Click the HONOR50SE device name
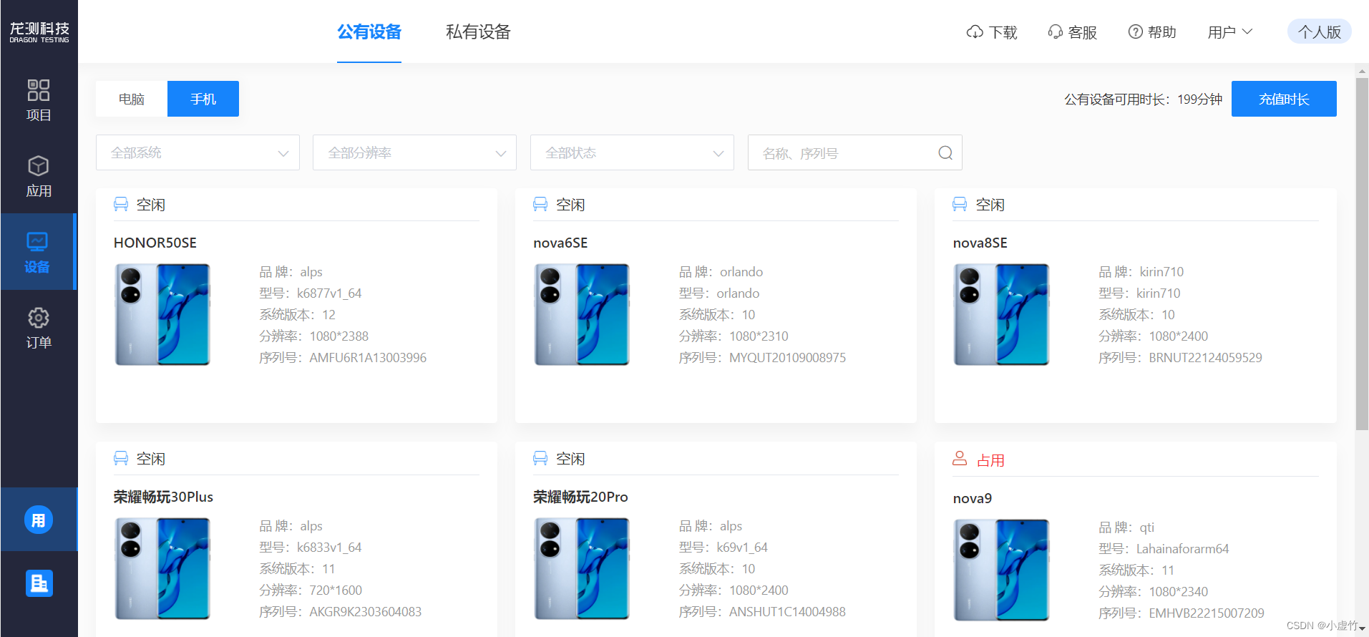 155,243
